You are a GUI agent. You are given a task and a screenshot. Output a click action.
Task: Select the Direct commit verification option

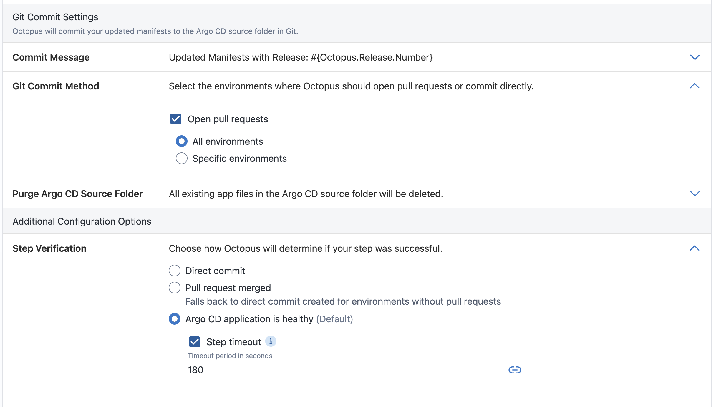(175, 271)
